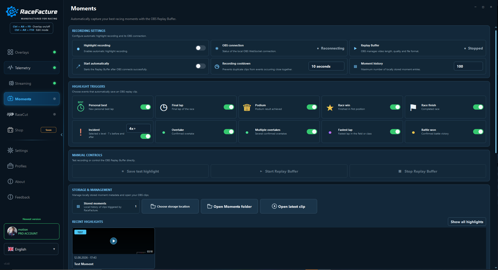The width and height of the screenshot is (498, 270).
Task: Click the RaceCut checkered flag icon
Action: pyautogui.click(x=10, y=115)
